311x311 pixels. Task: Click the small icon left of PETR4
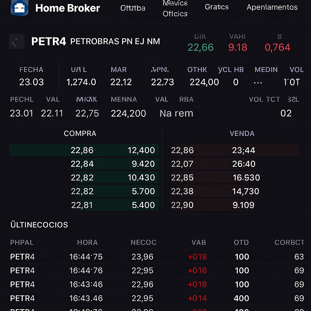click(x=17, y=42)
